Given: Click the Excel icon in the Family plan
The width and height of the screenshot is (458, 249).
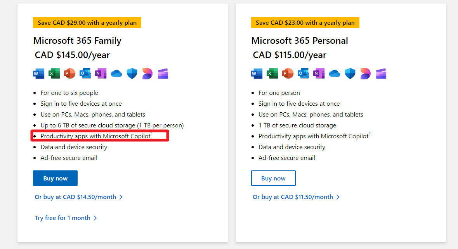Looking at the screenshot, I should [x=54, y=74].
